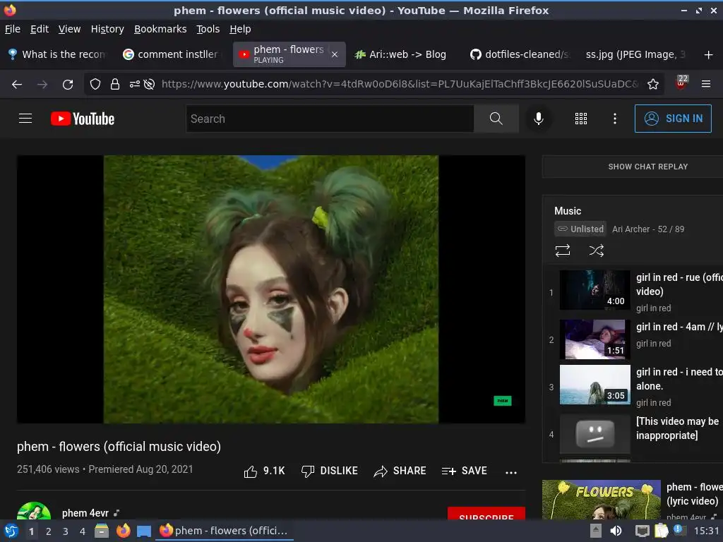
Task: Click the SIGN IN button
Action: click(673, 119)
